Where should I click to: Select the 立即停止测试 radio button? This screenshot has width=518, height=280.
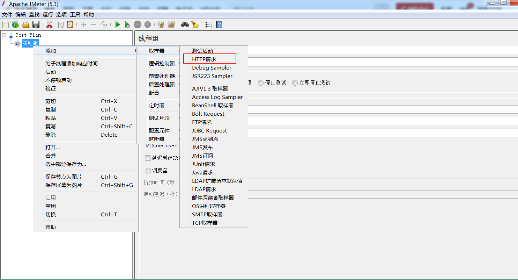pyautogui.click(x=295, y=83)
